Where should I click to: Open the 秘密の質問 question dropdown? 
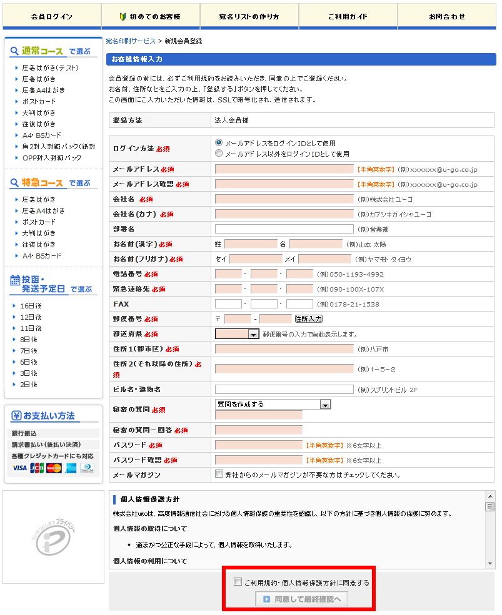272,404
